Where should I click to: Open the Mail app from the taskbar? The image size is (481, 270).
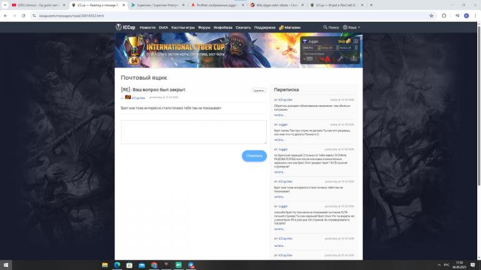coord(142,265)
